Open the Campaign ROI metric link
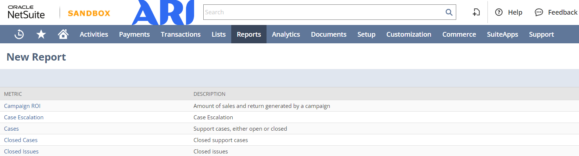 coord(22,106)
